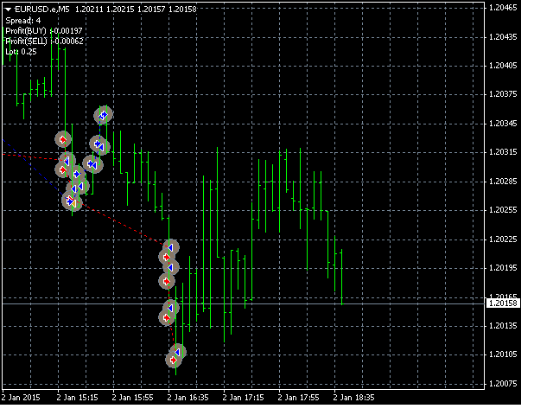Select blue arrow marker atop the lower cluster

171,247
